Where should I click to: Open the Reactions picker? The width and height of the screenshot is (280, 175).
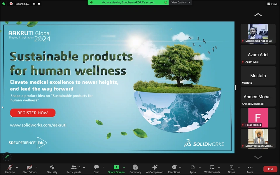(x=174, y=169)
